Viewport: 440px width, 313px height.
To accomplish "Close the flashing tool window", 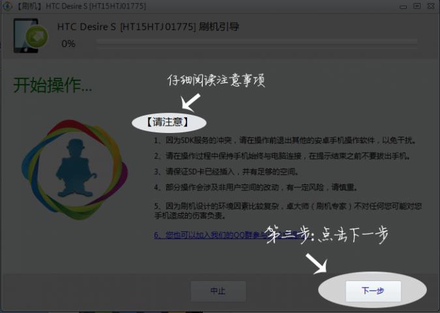I will pos(431,6).
